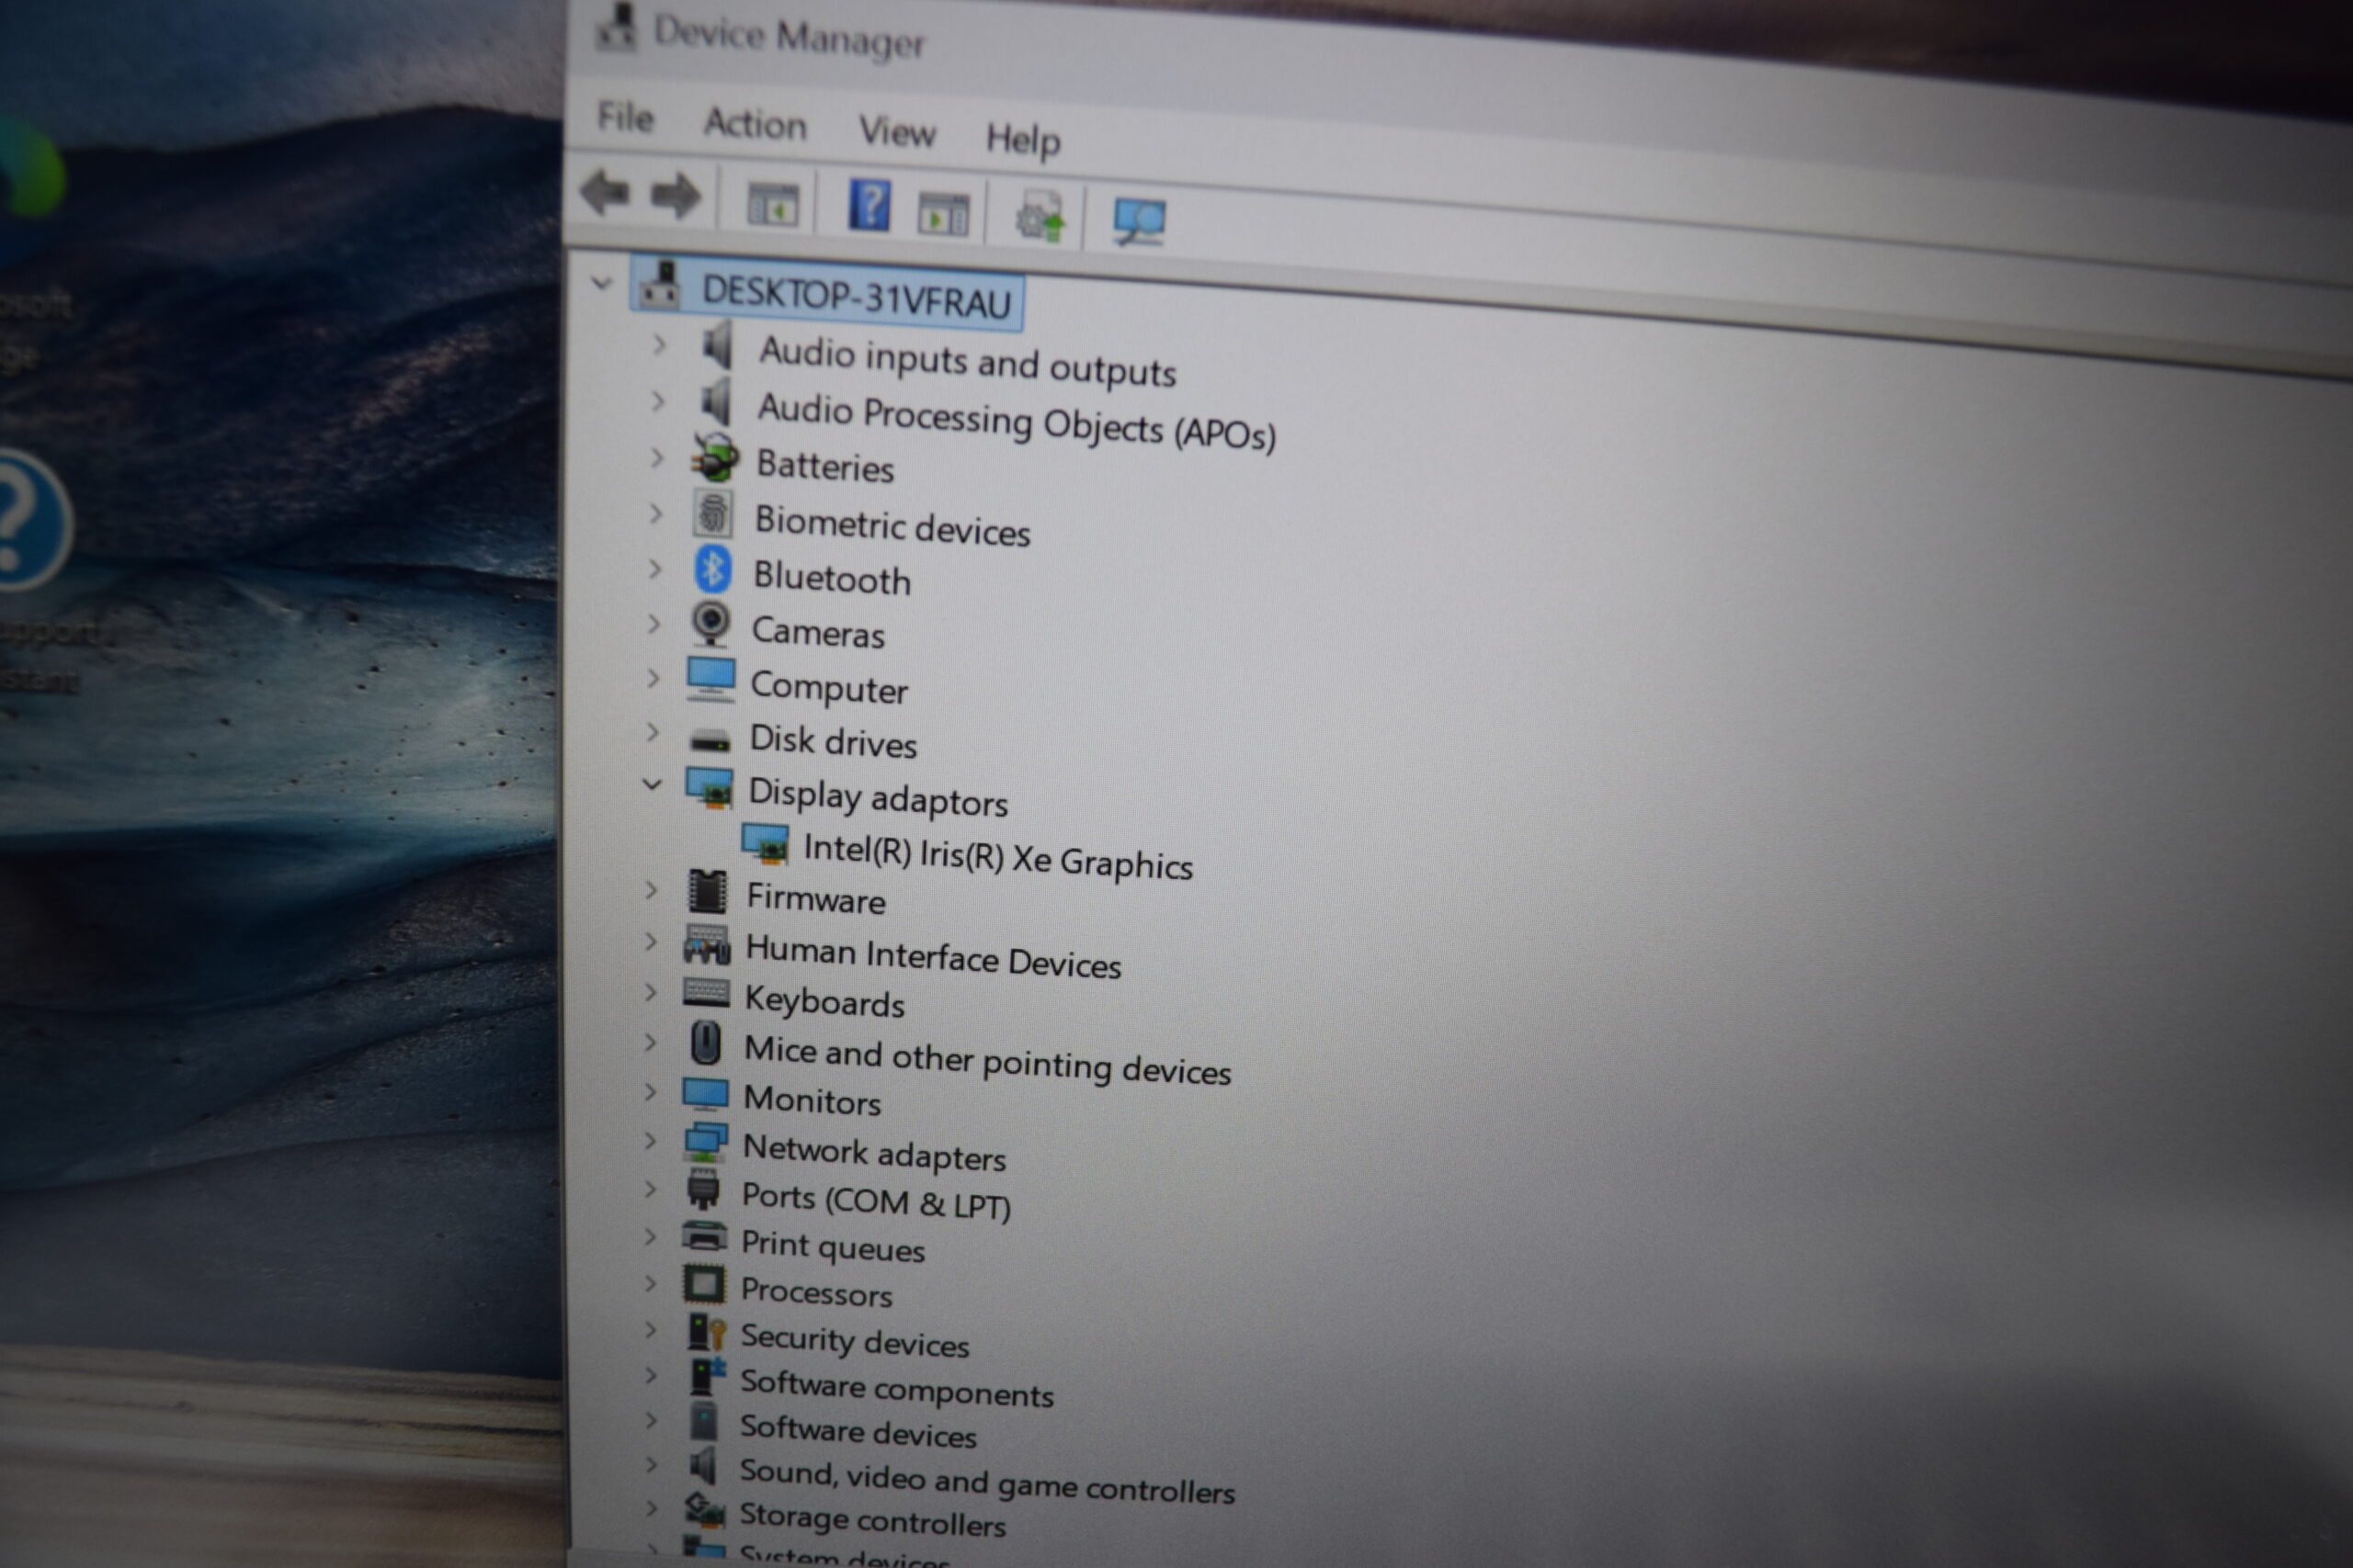This screenshot has height=1568, width=2353.
Task: Click the Forward arrow toolbar icon
Action: (x=676, y=196)
